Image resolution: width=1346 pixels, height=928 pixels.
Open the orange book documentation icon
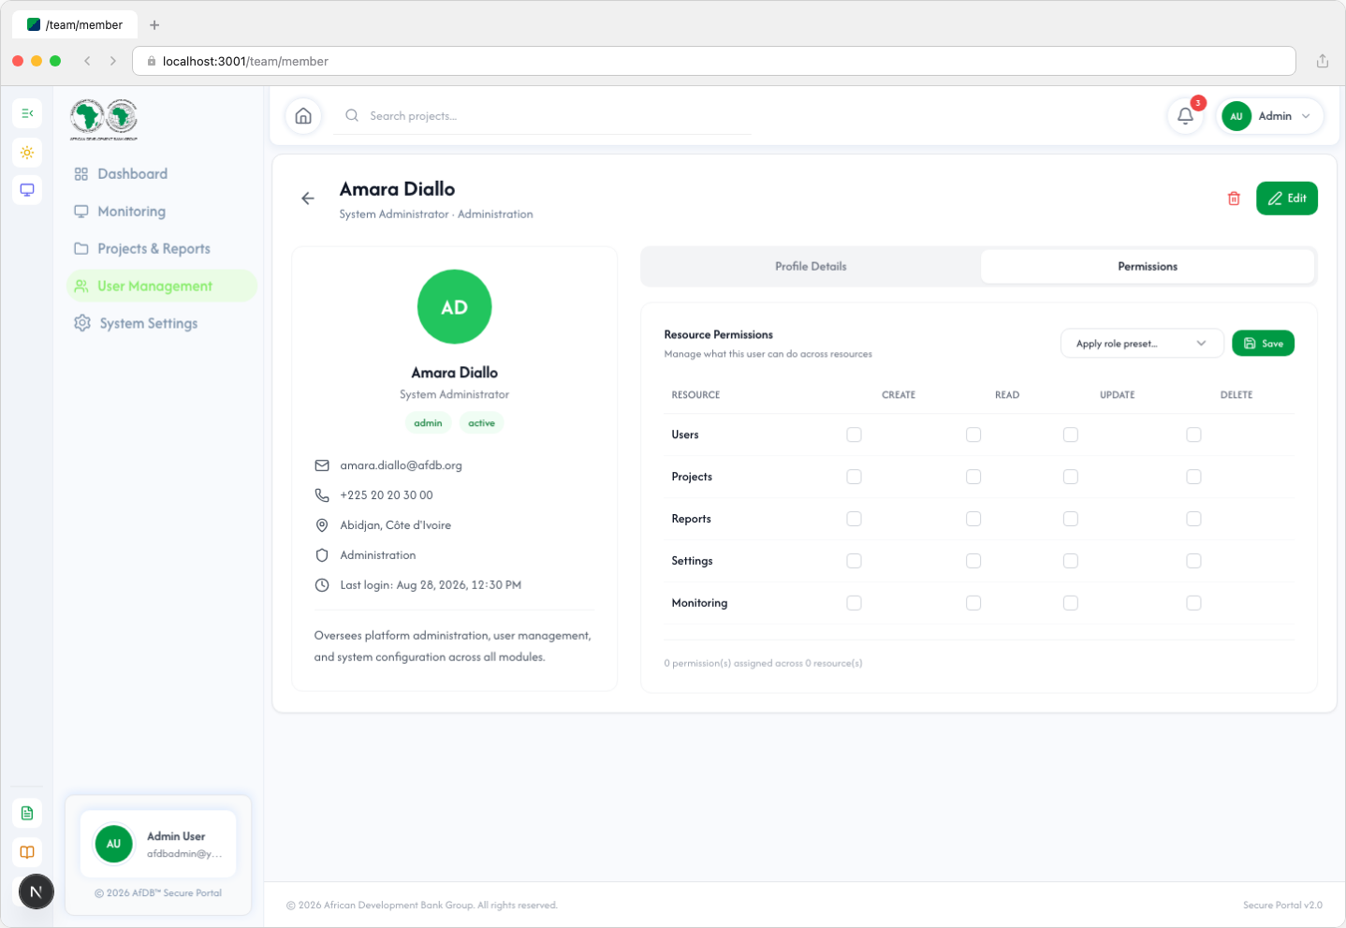tap(27, 852)
